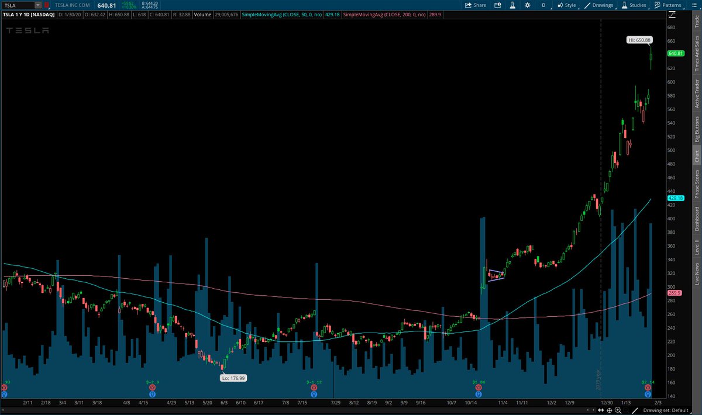
Task: Open chart settings with the gear icon
Action: [528, 5]
